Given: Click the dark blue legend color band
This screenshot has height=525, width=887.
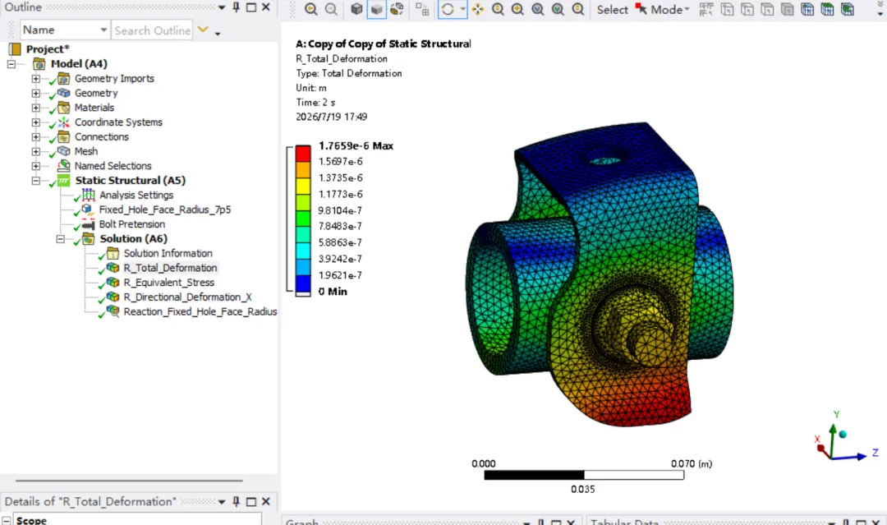Looking at the screenshot, I should tap(303, 283).
